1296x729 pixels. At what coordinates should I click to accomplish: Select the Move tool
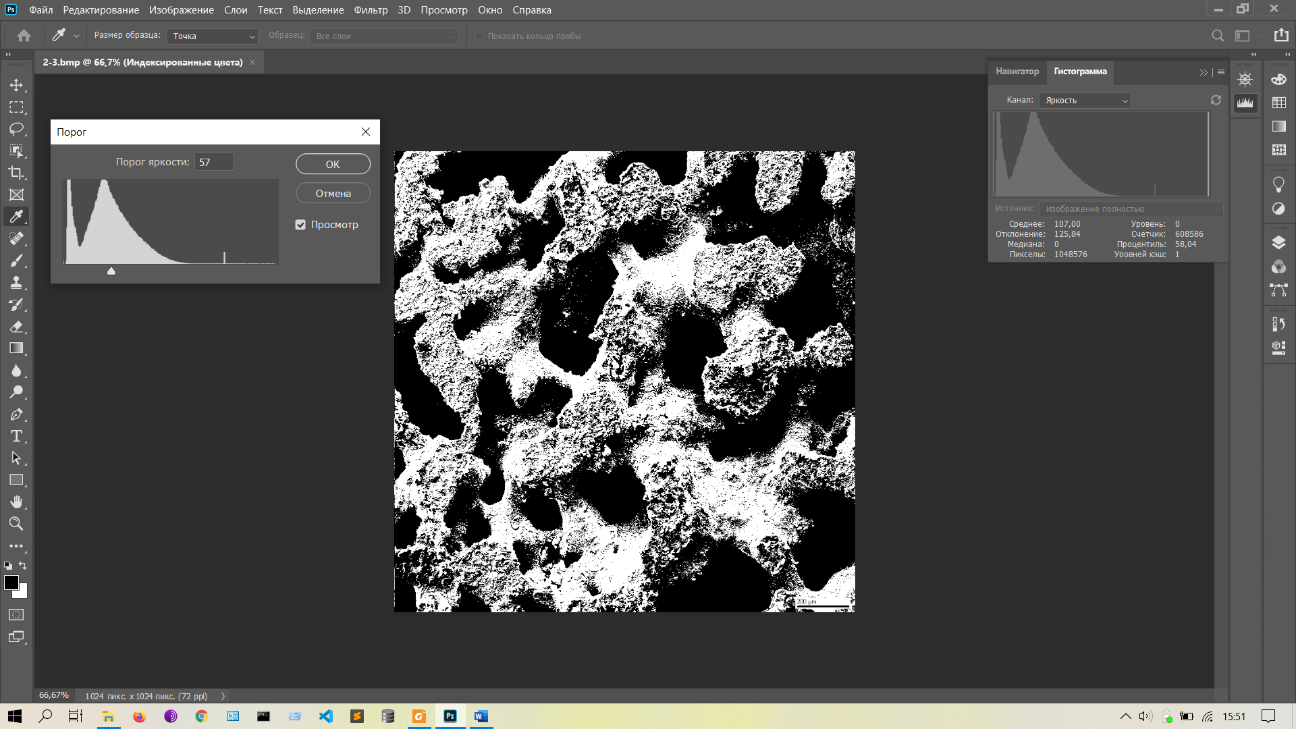point(16,85)
